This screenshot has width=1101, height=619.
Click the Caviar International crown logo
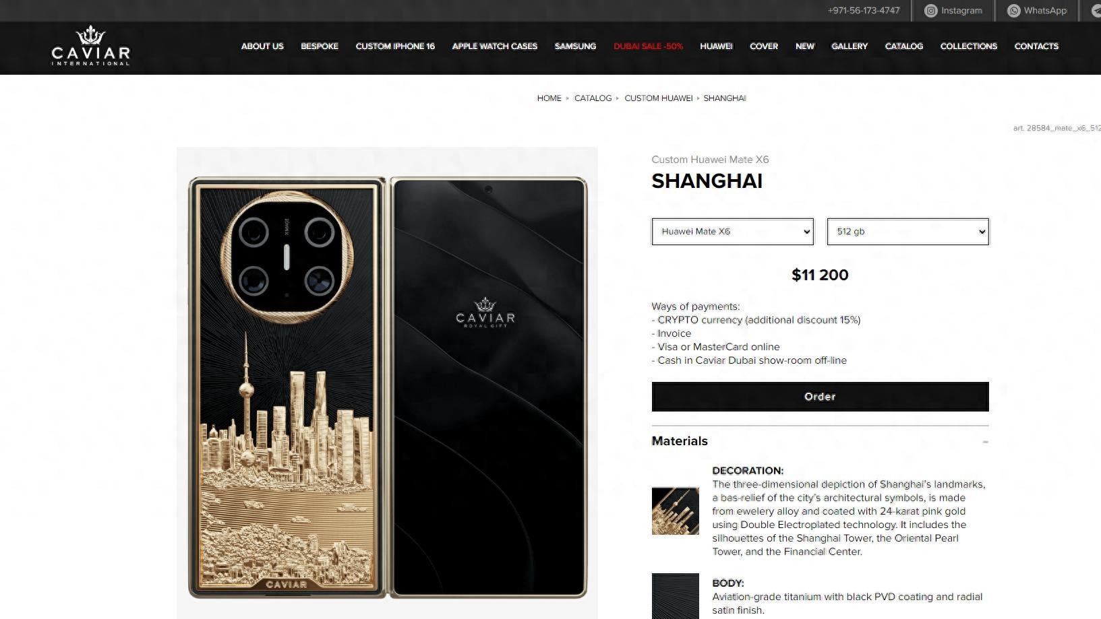90,46
